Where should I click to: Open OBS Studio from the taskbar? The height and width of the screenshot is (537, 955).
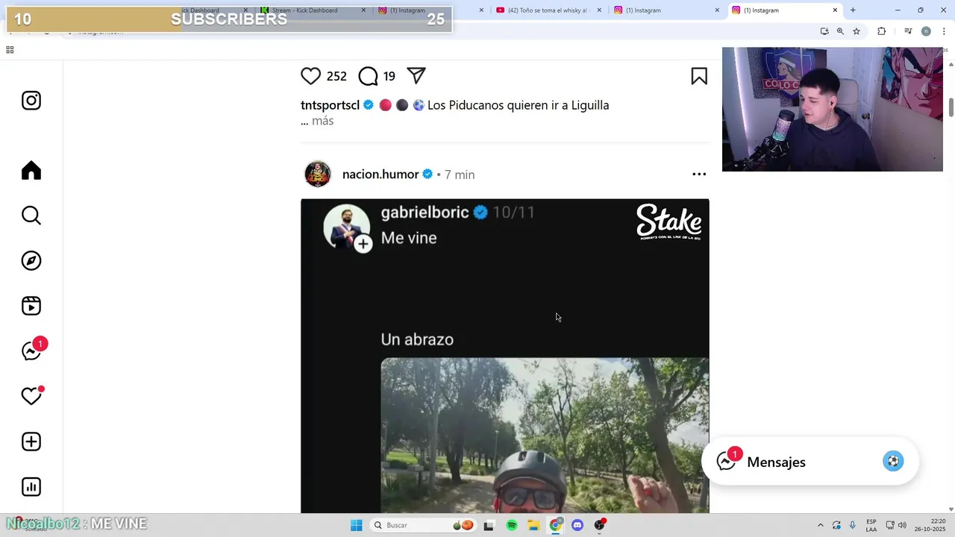(x=600, y=525)
